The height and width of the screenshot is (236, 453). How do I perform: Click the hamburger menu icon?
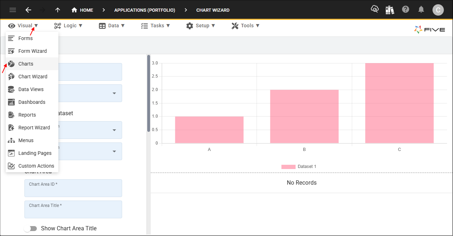coord(13,10)
